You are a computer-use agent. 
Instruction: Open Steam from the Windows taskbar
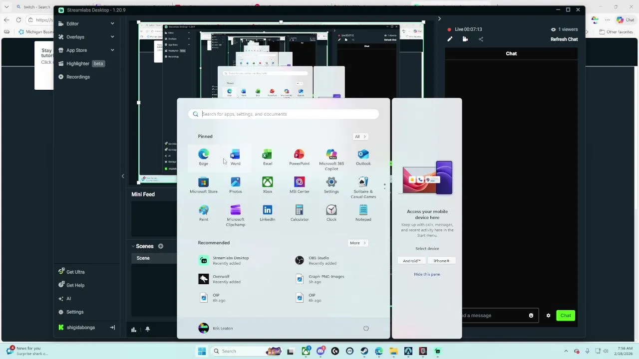(x=364, y=351)
